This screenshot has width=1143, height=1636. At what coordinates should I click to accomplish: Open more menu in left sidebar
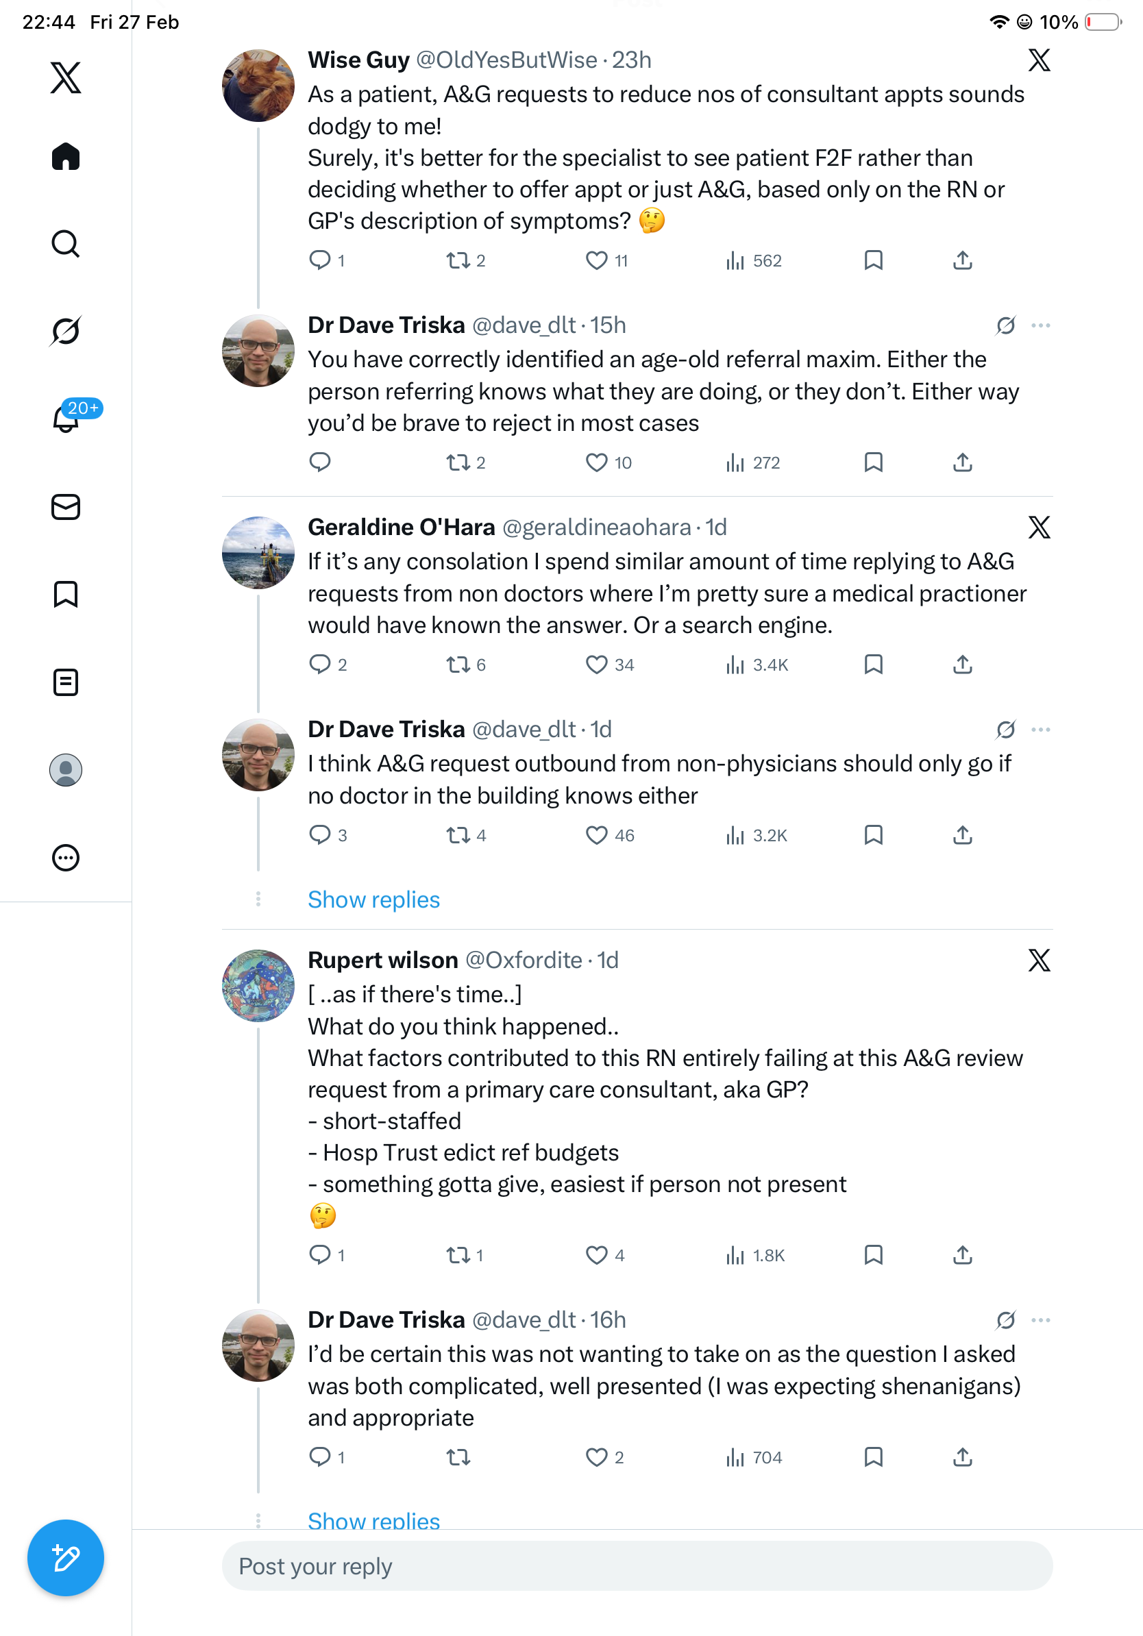pyautogui.click(x=66, y=857)
